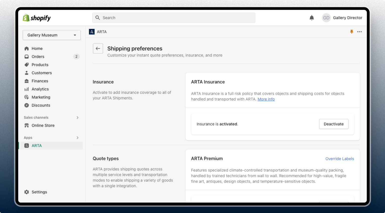Deactivate ARTA Insurance coverage
Screen dimensions: 385x213
[334, 124]
